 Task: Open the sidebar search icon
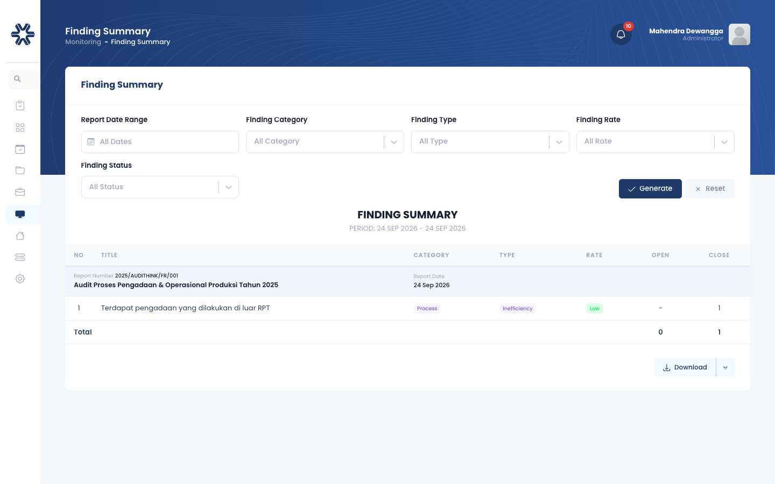(x=17, y=79)
